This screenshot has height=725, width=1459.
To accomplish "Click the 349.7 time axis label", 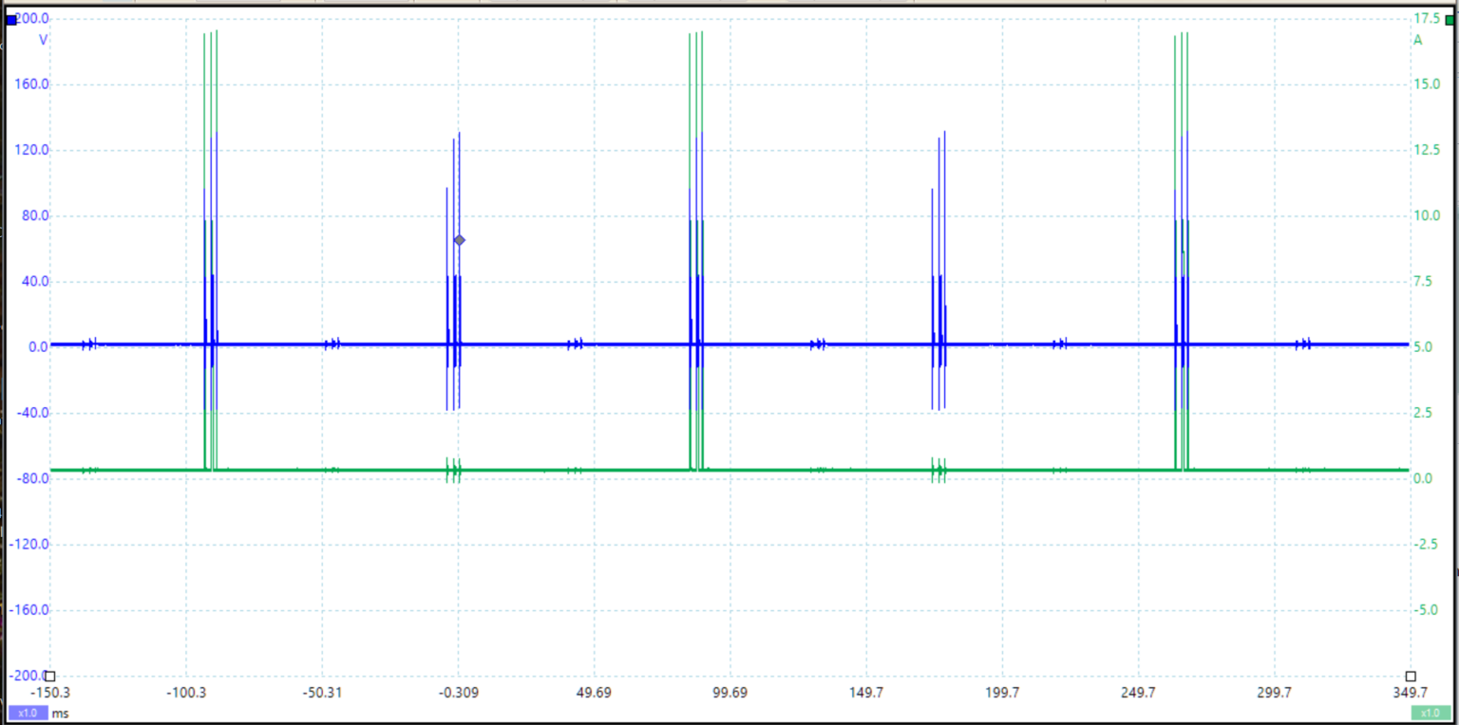I will click(x=1410, y=693).
